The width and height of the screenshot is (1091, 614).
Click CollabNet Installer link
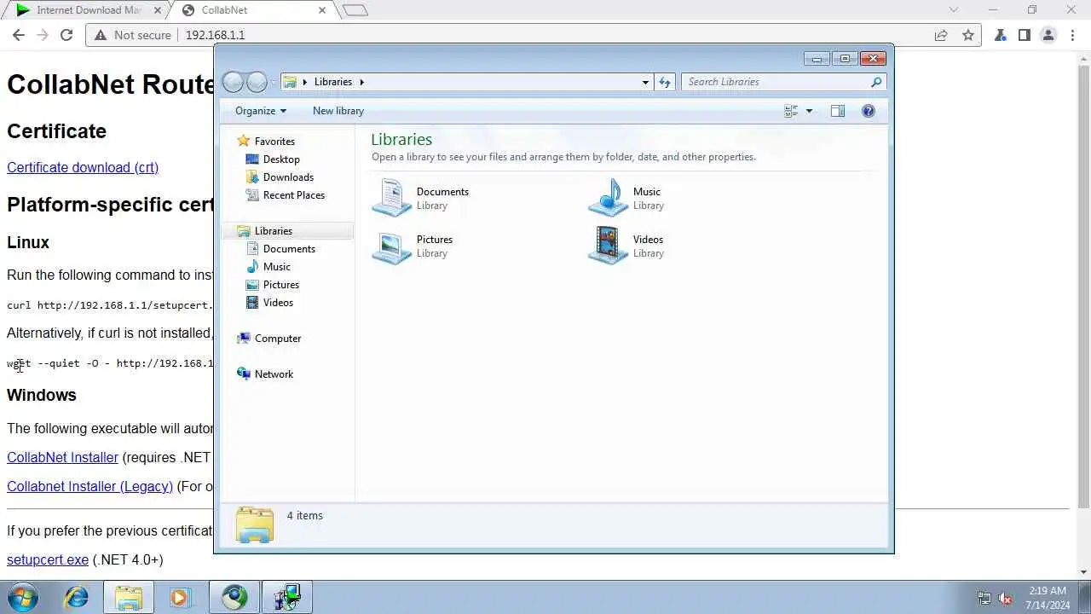[62, 457]
